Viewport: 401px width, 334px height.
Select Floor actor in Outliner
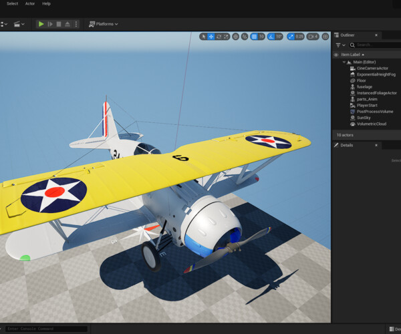(x=362, y=81)
